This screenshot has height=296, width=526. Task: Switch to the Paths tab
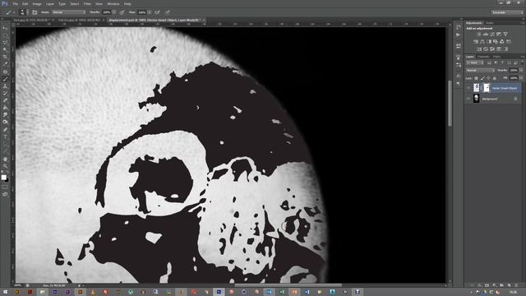pos(496,57)
